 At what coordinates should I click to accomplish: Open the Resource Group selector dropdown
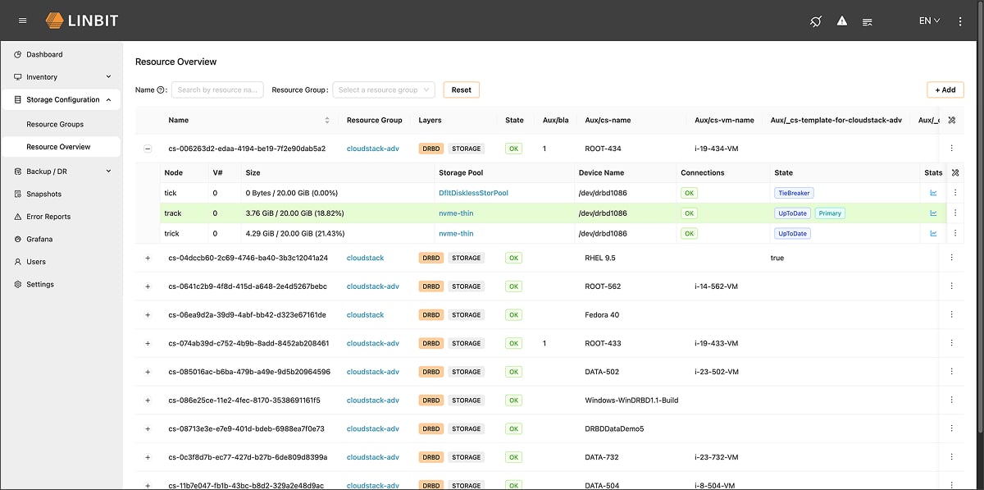(383, 89)
